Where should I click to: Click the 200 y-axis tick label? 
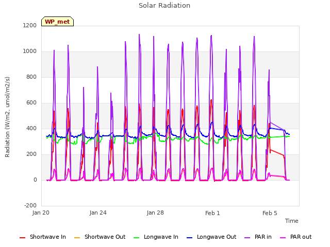pos(31,154)
